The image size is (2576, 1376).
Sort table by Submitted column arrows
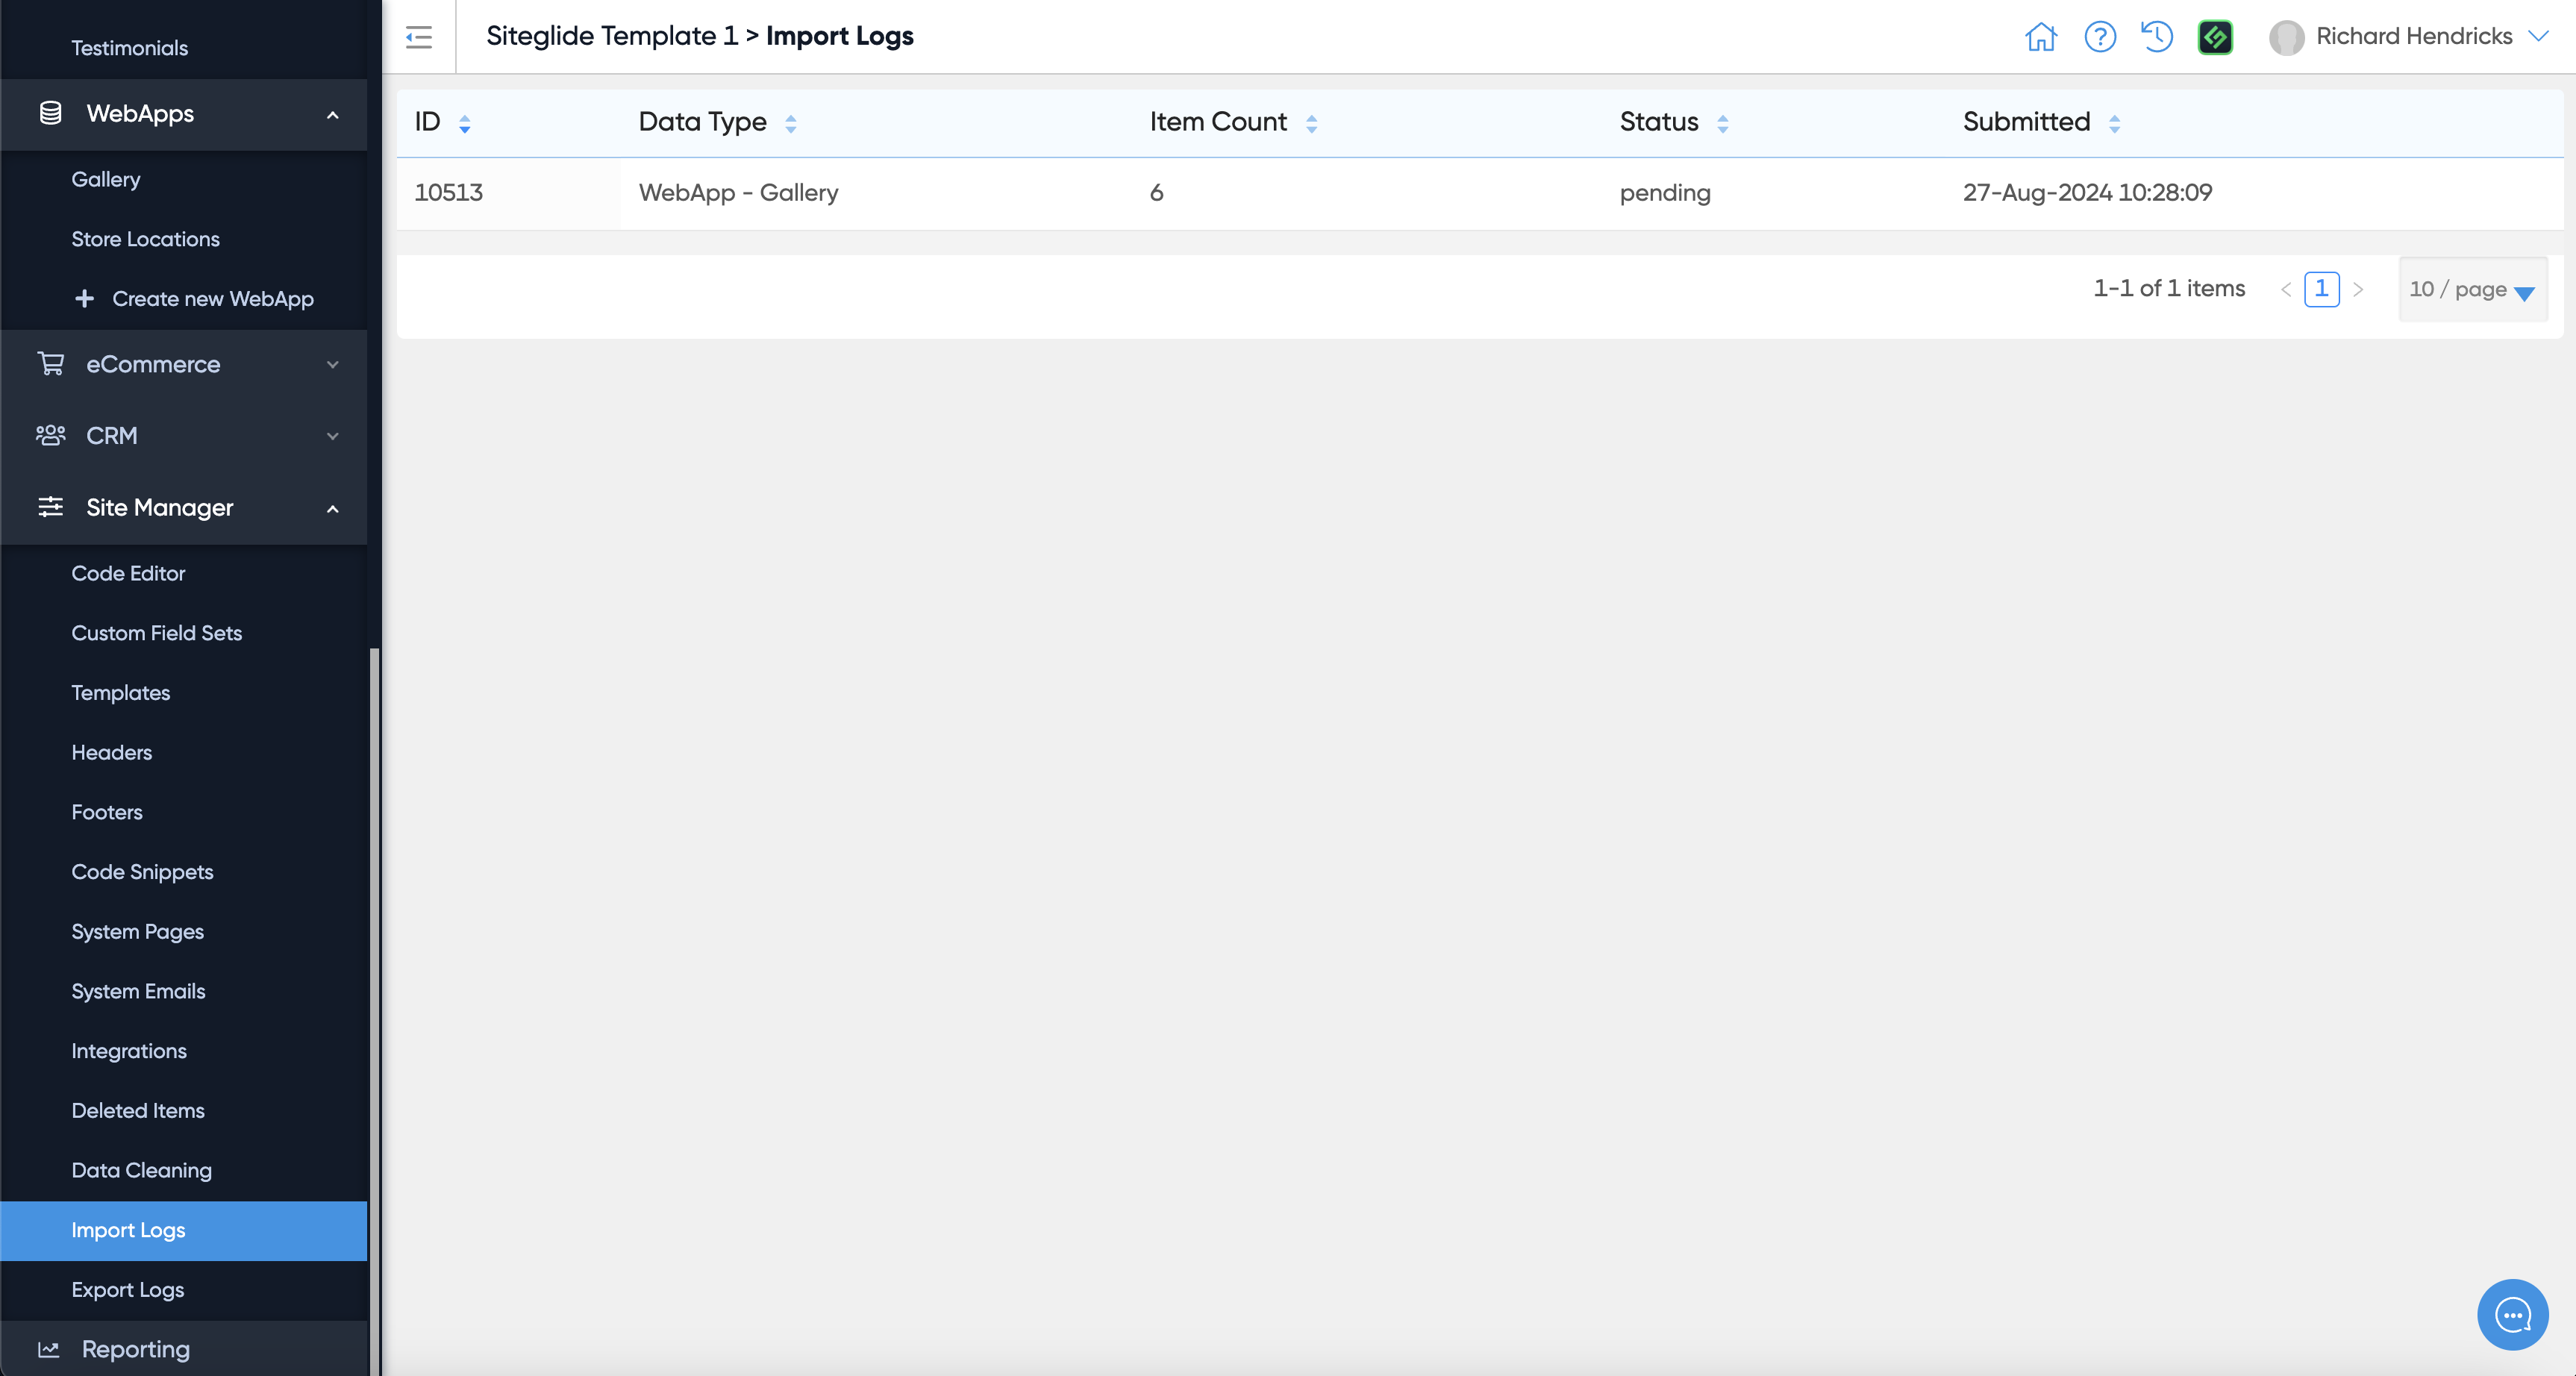[x=2114, y=123]
